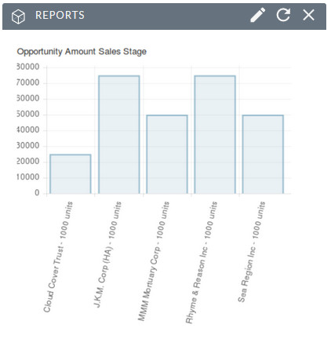331x339 pixels.
Task: Click the 0 y-axis label
Action: tap(37, 193)
